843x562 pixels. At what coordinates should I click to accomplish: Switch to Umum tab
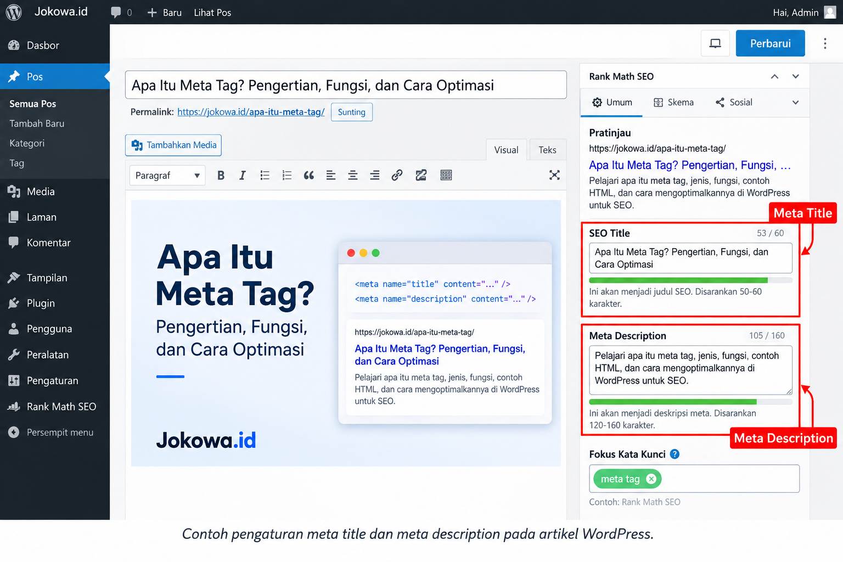coord(612,103)
